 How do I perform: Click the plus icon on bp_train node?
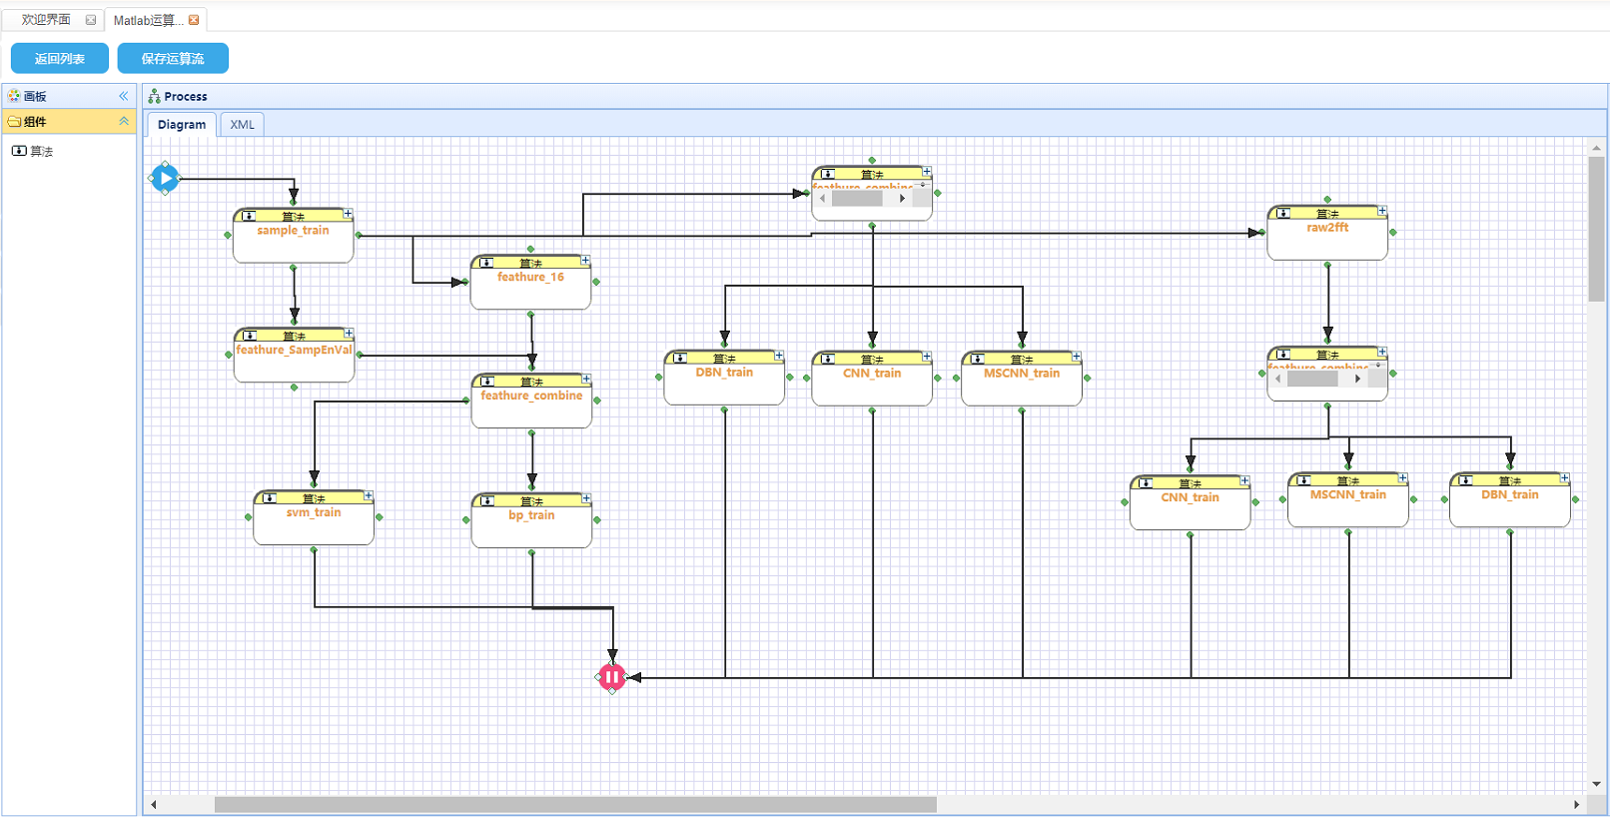pyautogui.click(x=586, y=497)
